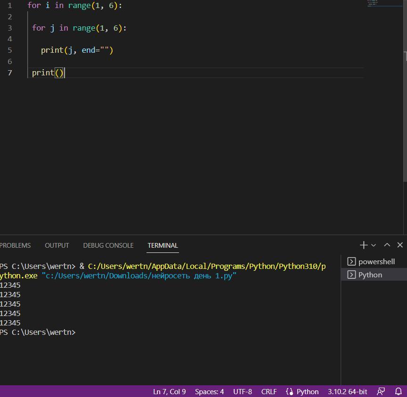Screen dimensions: 407x397
Task: Click the notifications bell icon
Action: point(398,391)
